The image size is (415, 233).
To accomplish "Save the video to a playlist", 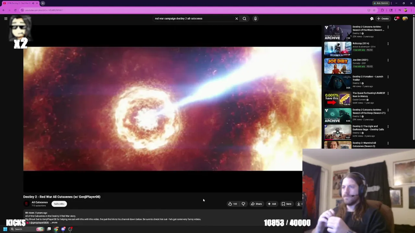I will (x=286, y=204).
